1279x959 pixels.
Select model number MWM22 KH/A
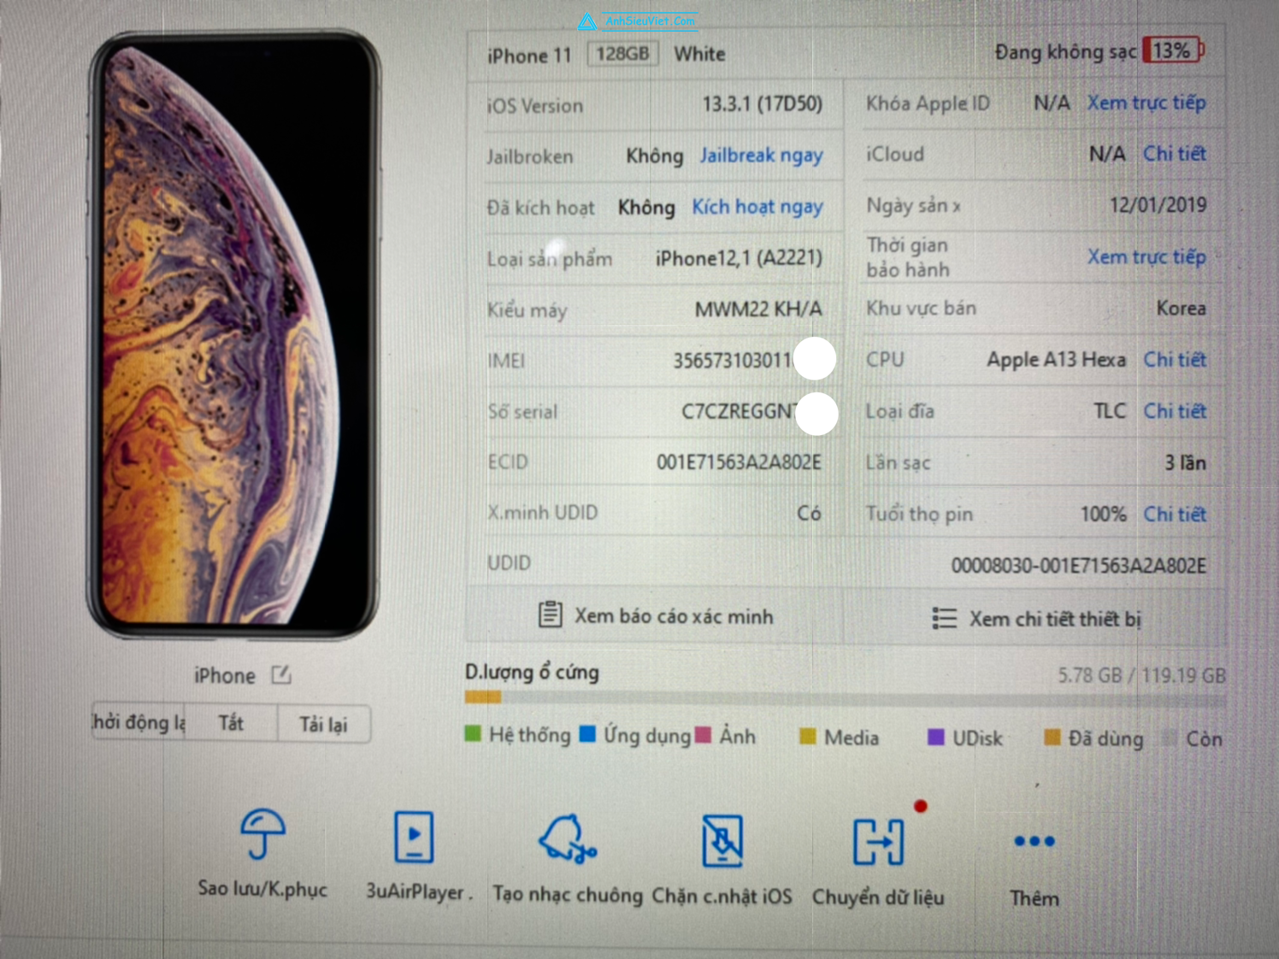[757, 309]
